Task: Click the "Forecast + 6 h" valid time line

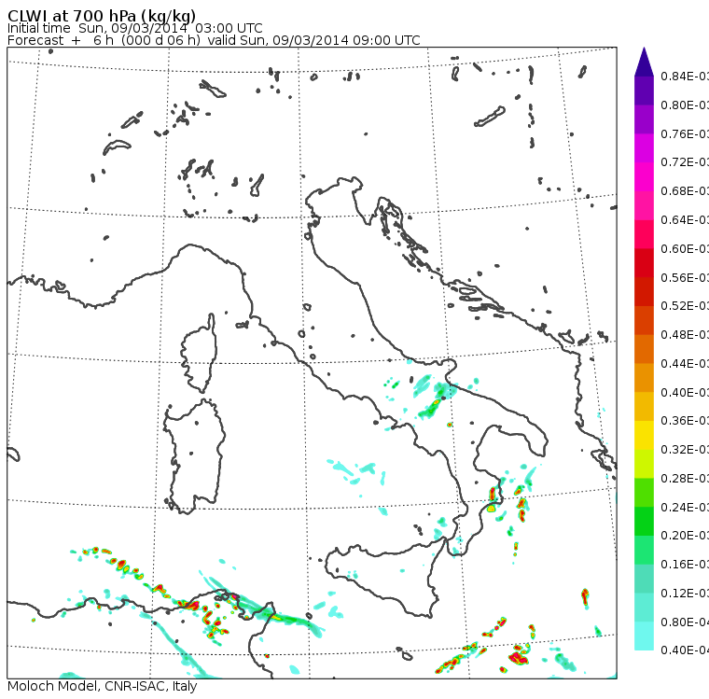Action: coord(214,41)
